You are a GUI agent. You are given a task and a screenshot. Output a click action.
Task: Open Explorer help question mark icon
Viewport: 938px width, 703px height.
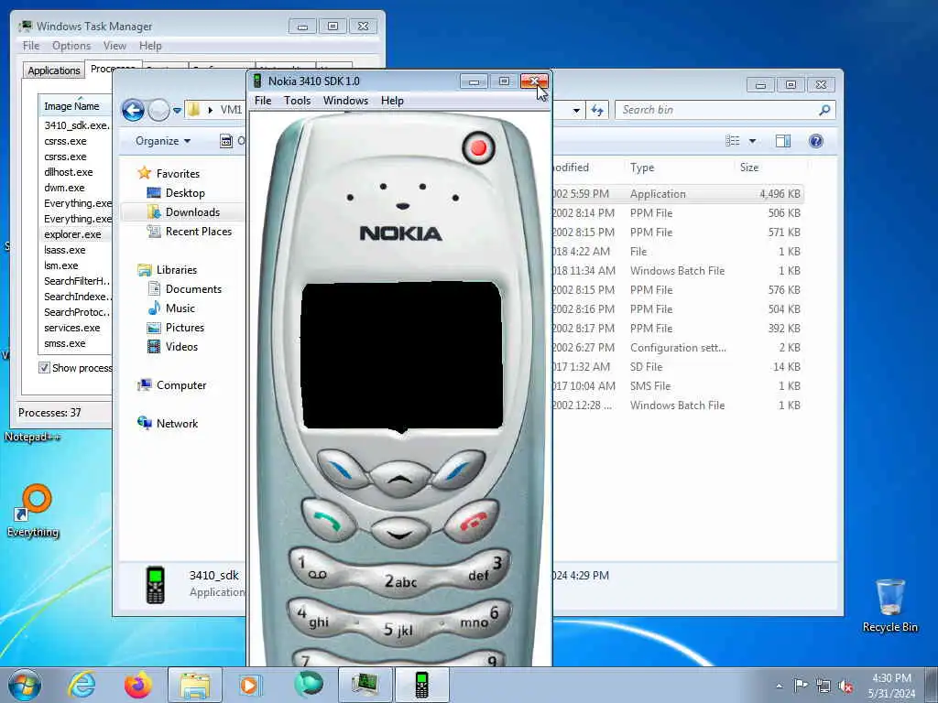point(816,140)
